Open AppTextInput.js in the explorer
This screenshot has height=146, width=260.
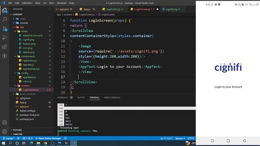(x=32, y=69)
